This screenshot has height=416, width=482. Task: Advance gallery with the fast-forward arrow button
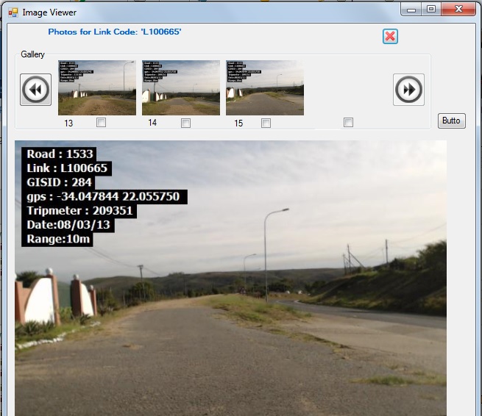point(408,90)
